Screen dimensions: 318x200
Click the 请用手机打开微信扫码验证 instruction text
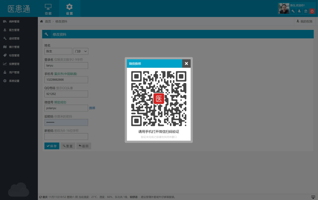(x=159, y=132)
